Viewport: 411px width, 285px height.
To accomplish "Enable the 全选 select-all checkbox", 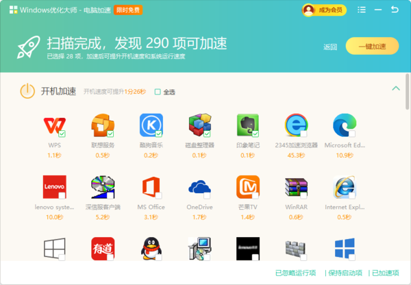I will (x=158, y=91).
